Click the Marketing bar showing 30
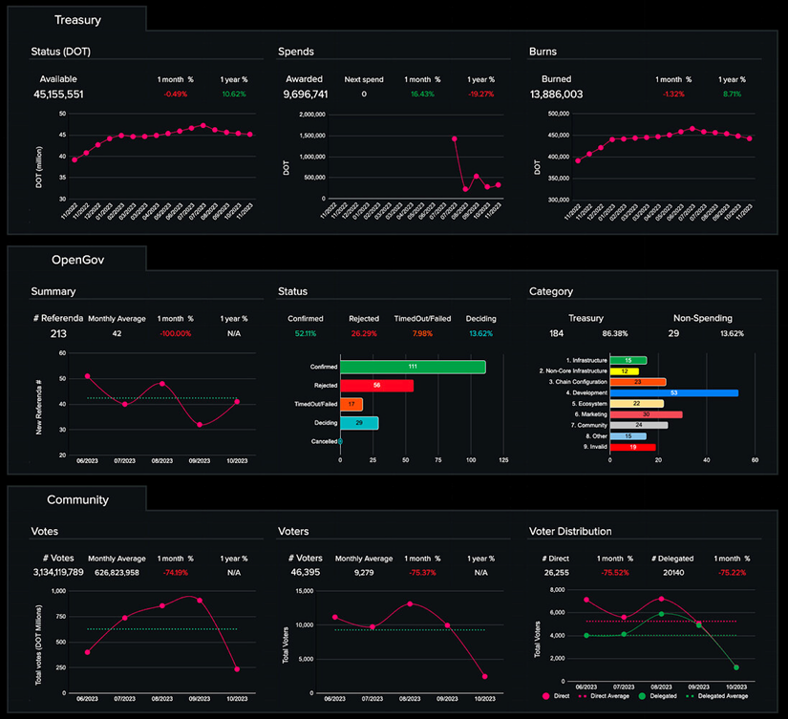 (x=647, y=414)
